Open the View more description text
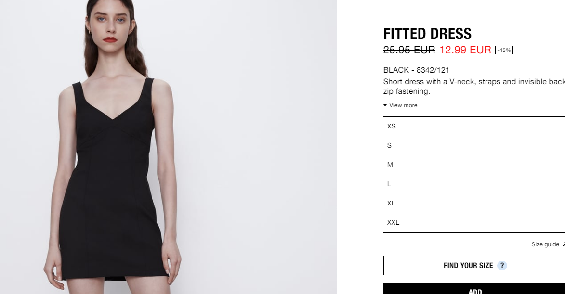The image size is (565, 294). [403, 105]
